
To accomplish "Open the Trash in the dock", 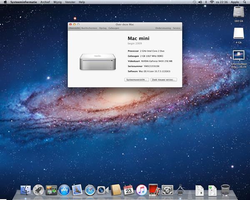I will [x=225, y=190].
